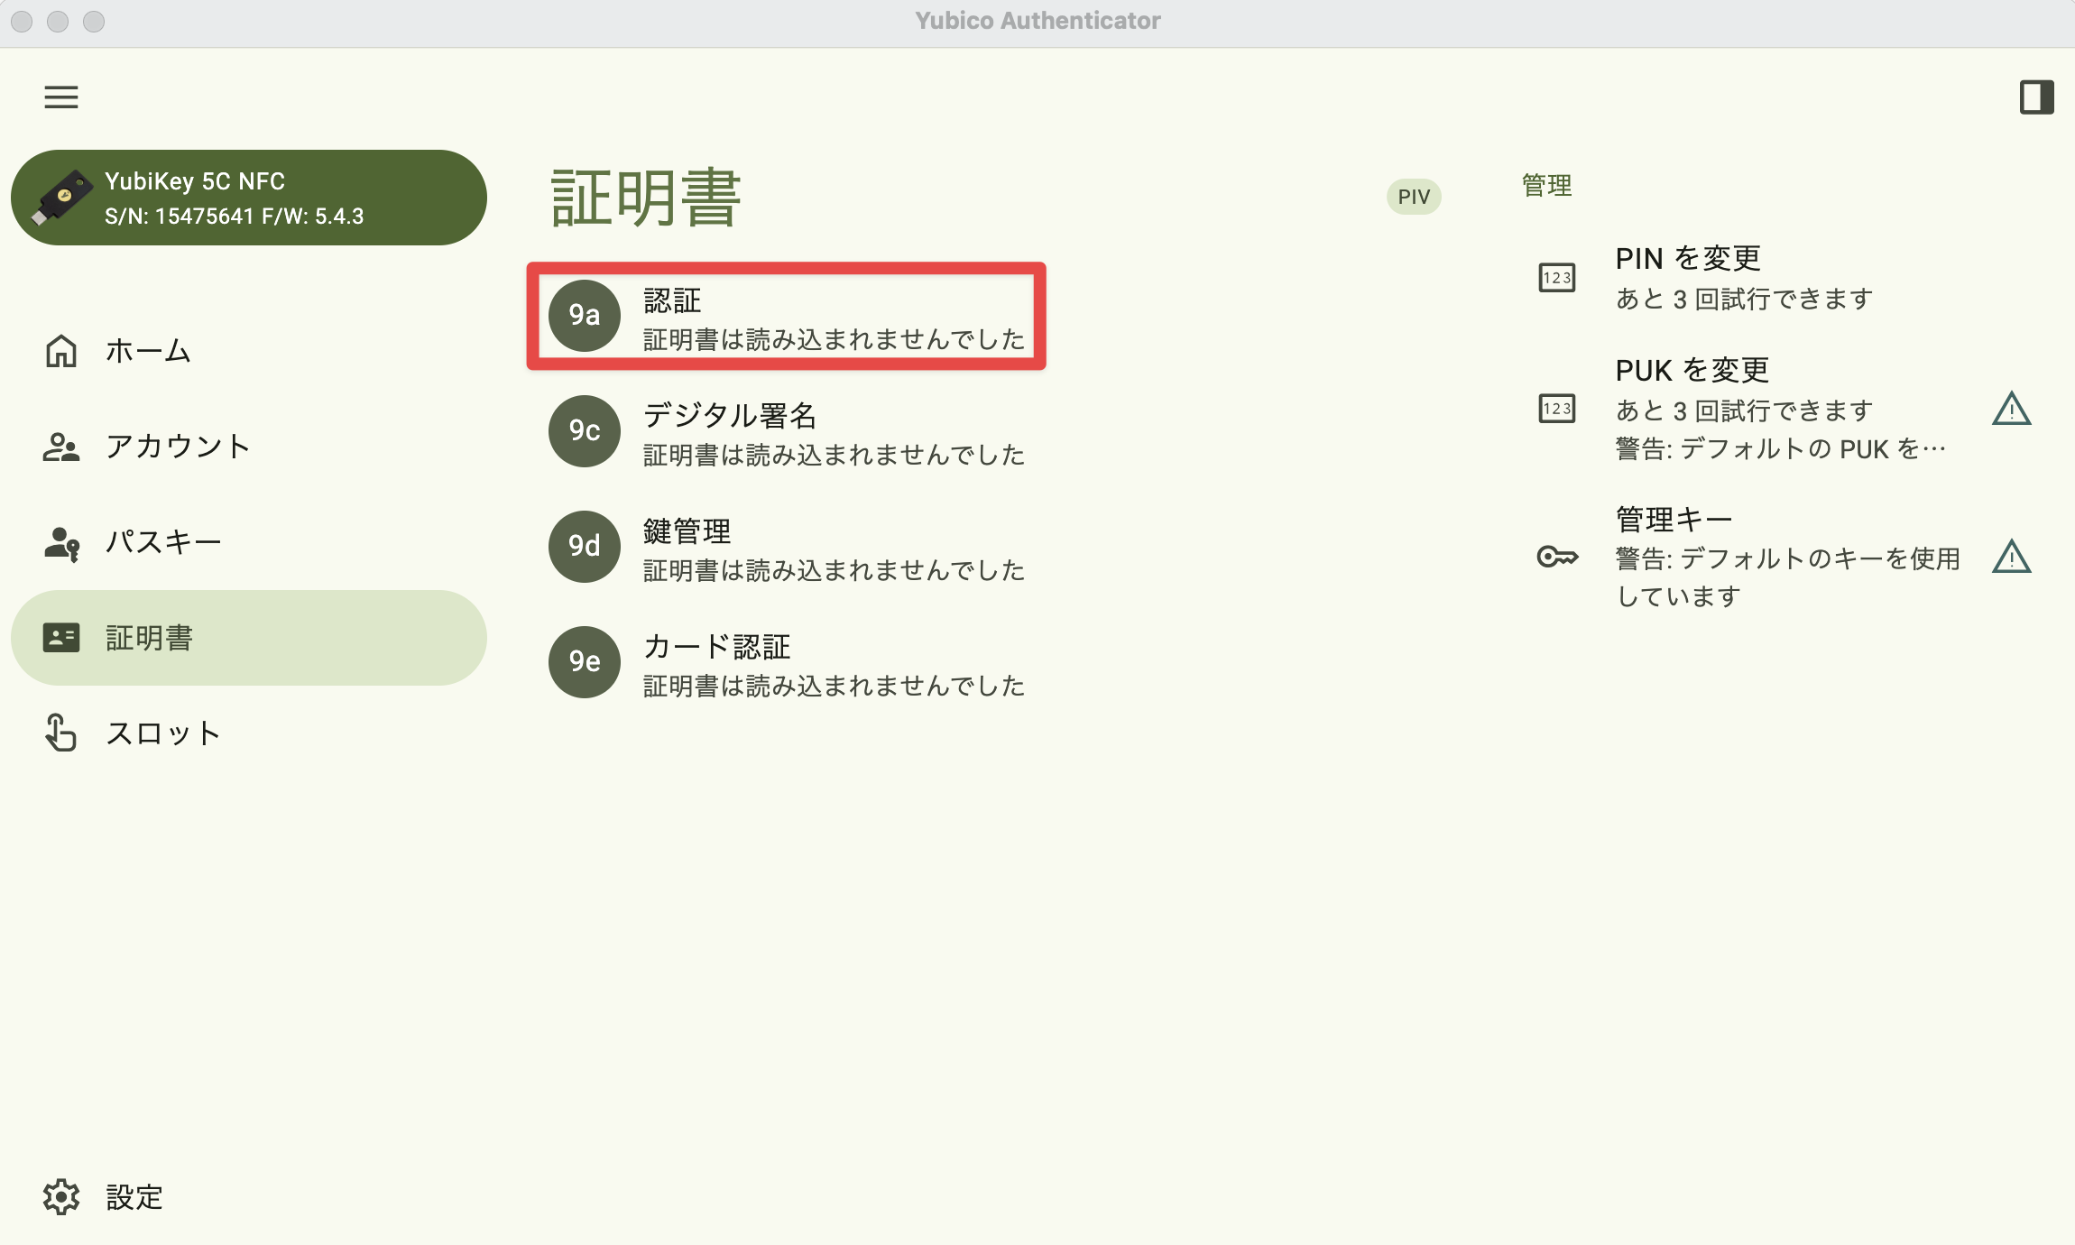This screenshot has width=2075, height=1245.
Task: Click the PIN 123 keypad icon
Action: pyautogui.click(x=1557, y=278)
